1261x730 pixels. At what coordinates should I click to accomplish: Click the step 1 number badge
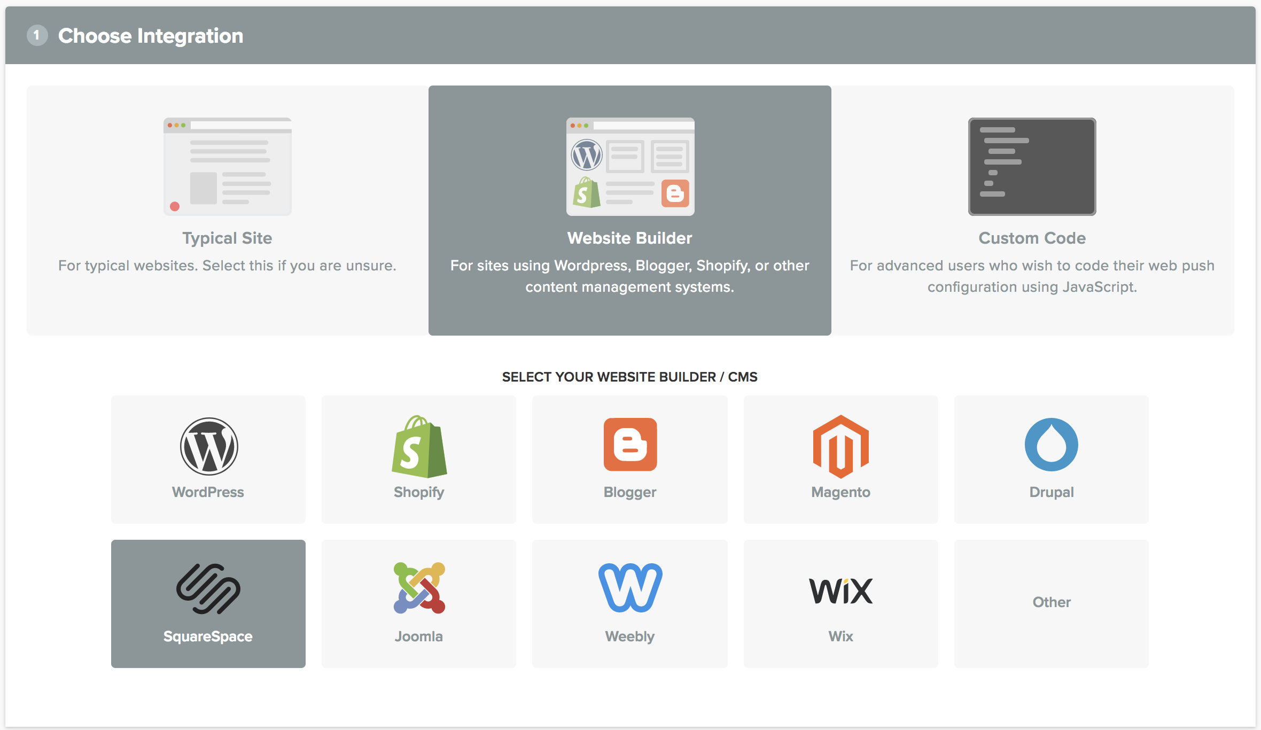[x=37, y=35]
